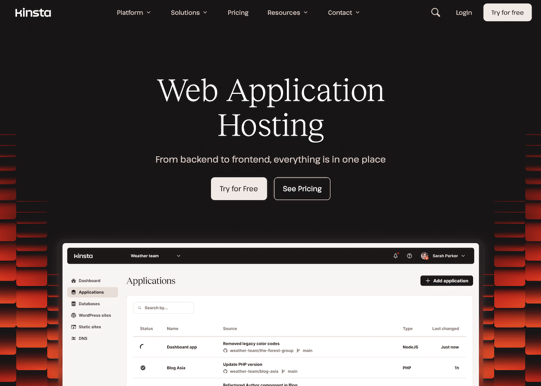Viewport: 541px width, 386px height.
Task: Click the See Pricing button
Action: pos(302,189)
